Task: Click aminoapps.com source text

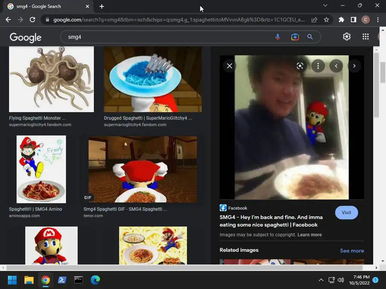Action: [x=25, y=216]
